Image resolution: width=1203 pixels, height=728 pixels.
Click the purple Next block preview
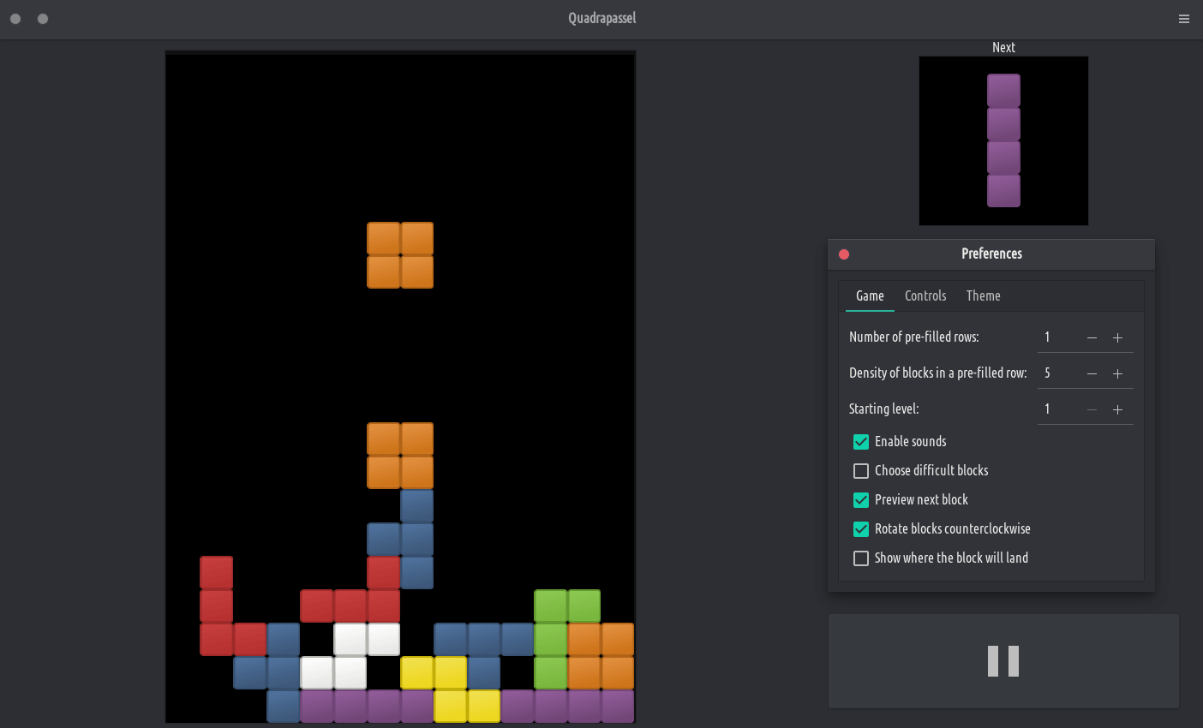pos(1003,140)
